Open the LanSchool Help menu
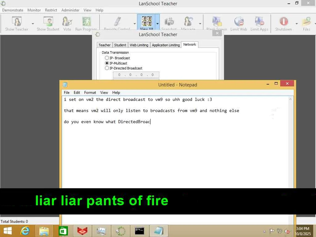Viewport: 316px width, 237px height. point(99,10)
